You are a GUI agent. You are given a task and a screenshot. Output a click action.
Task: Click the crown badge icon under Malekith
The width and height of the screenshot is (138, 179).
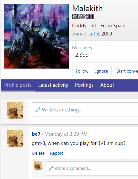pyautogui.click(x=75, y=17)
